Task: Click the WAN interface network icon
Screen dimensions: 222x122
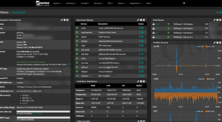Action: pyautogui.click(x=153, y=24)
